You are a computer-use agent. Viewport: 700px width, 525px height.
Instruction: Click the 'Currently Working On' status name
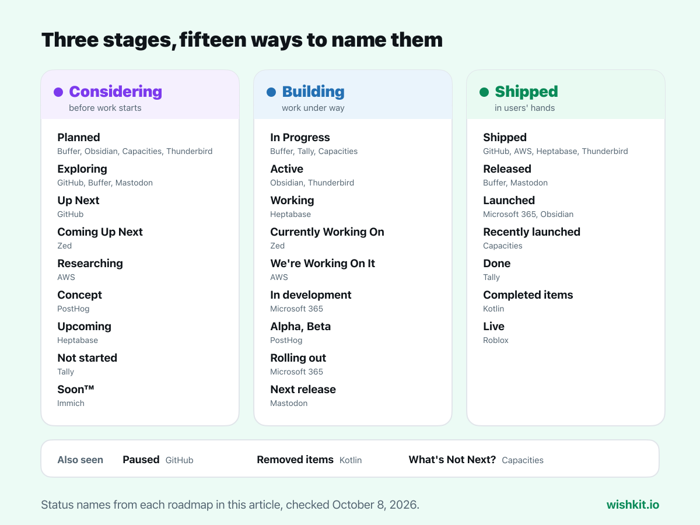pos(327,232)
